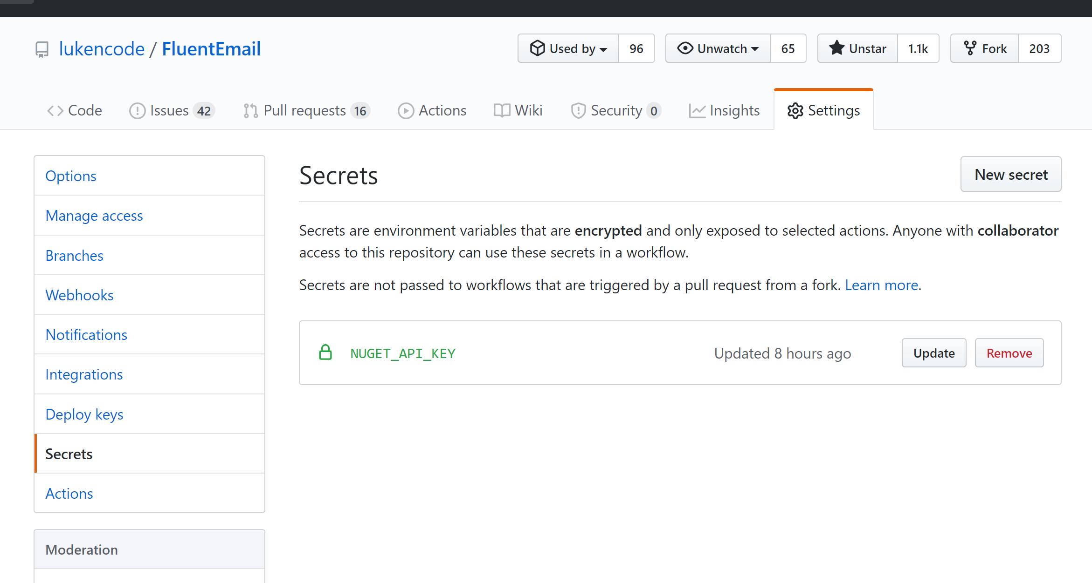
Task: Click the New secret button
Action: [1010, 174]
